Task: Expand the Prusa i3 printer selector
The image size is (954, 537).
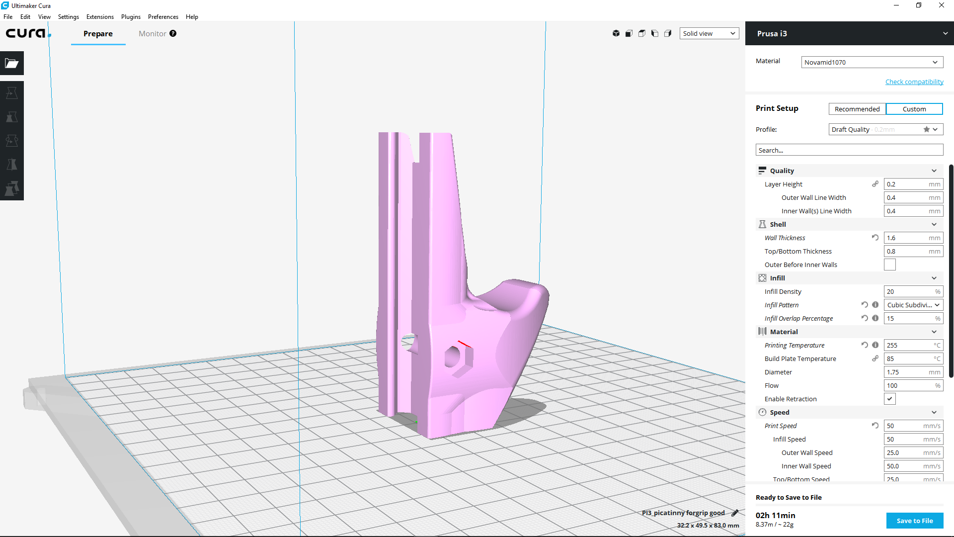Action: coord(849,33)
